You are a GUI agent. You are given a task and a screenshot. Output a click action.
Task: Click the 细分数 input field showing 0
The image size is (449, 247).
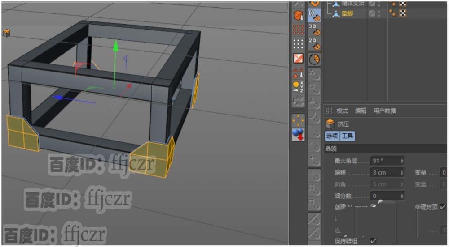387,196
